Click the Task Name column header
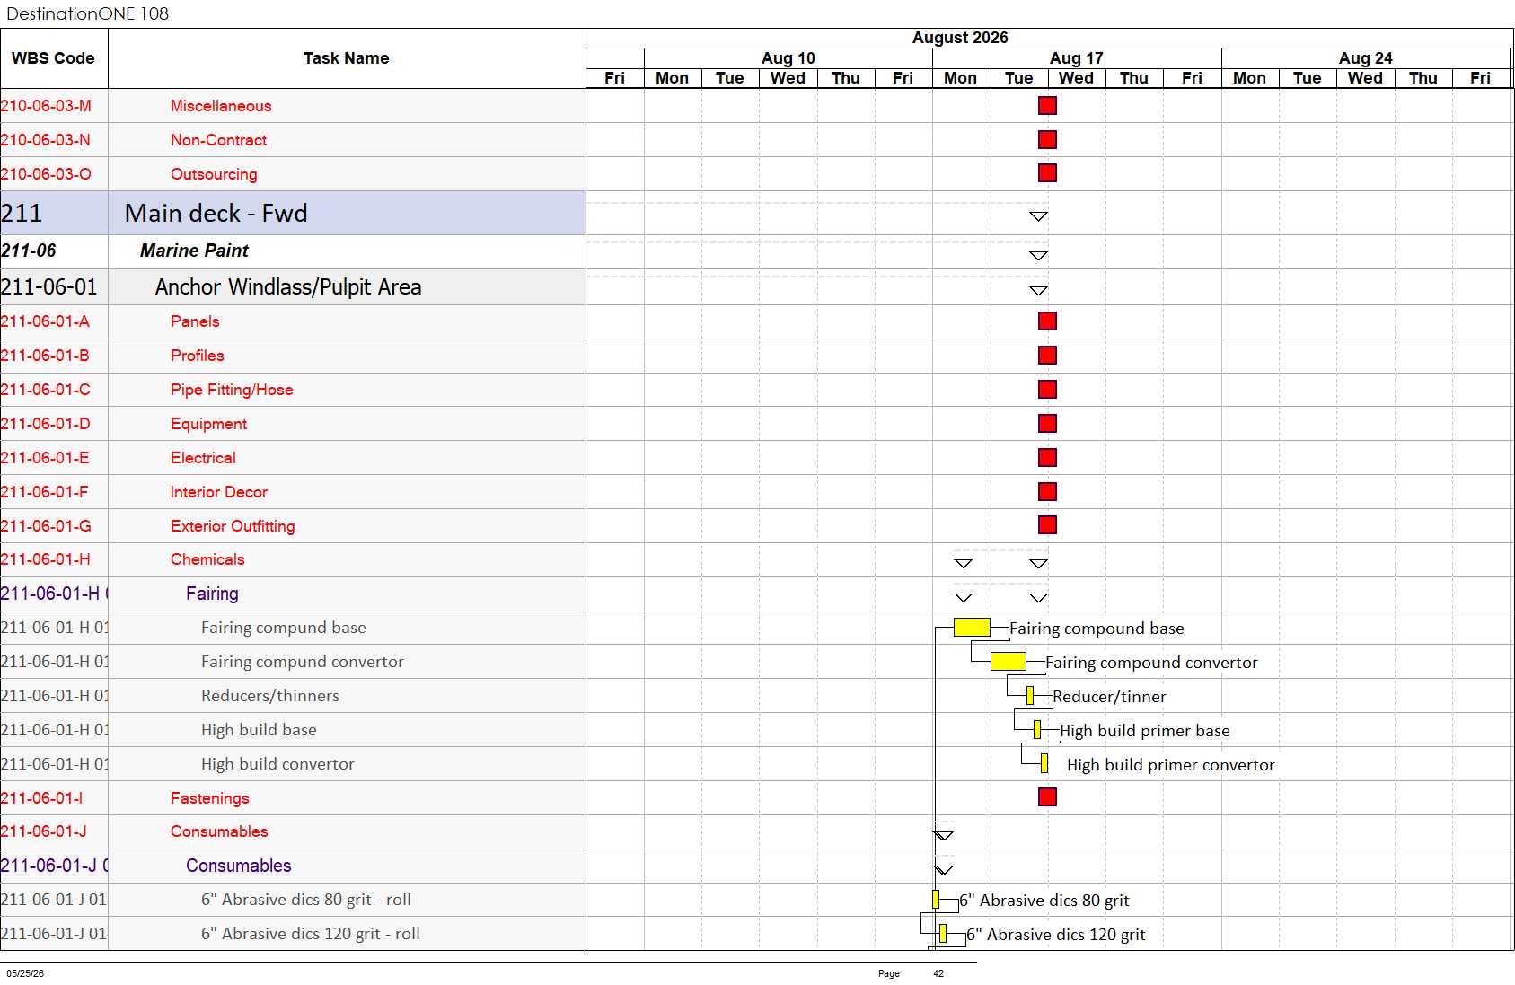This screenshot has height=985, width=1515. pos(347,58)
